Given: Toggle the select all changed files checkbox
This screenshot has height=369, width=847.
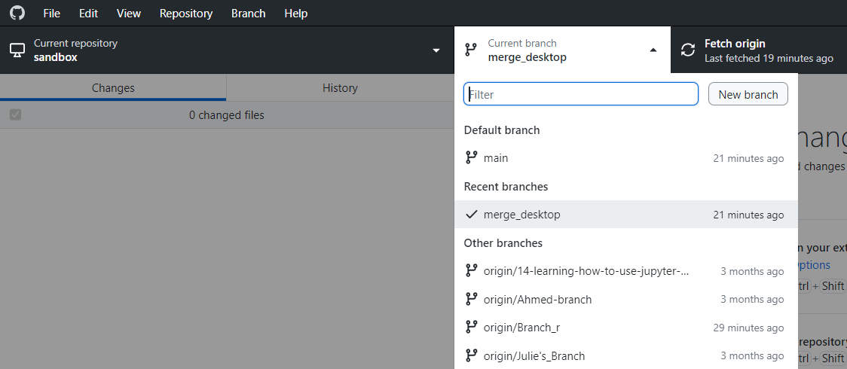Looking at the screenshot, I should pos(15,115).
